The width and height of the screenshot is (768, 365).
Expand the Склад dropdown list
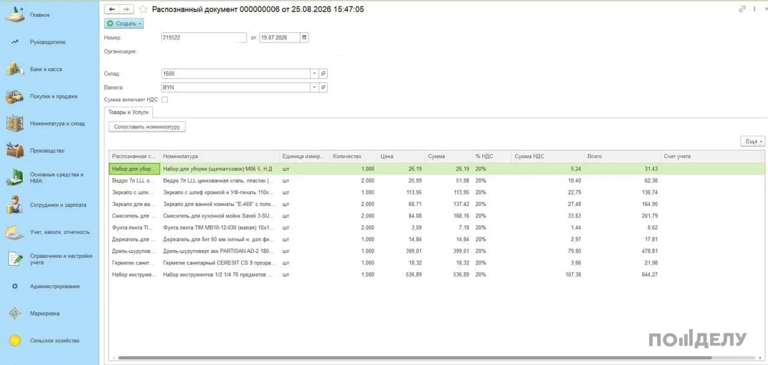314,74
